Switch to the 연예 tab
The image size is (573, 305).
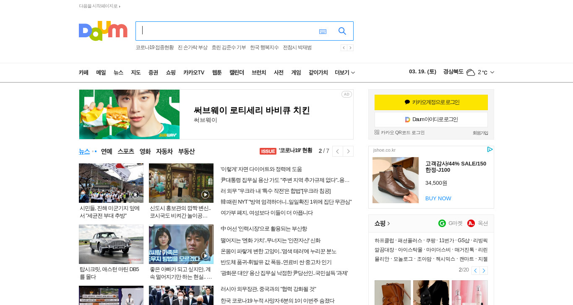tap(107, 151)
